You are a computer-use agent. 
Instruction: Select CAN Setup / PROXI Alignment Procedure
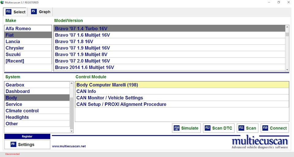pos(182,104)
